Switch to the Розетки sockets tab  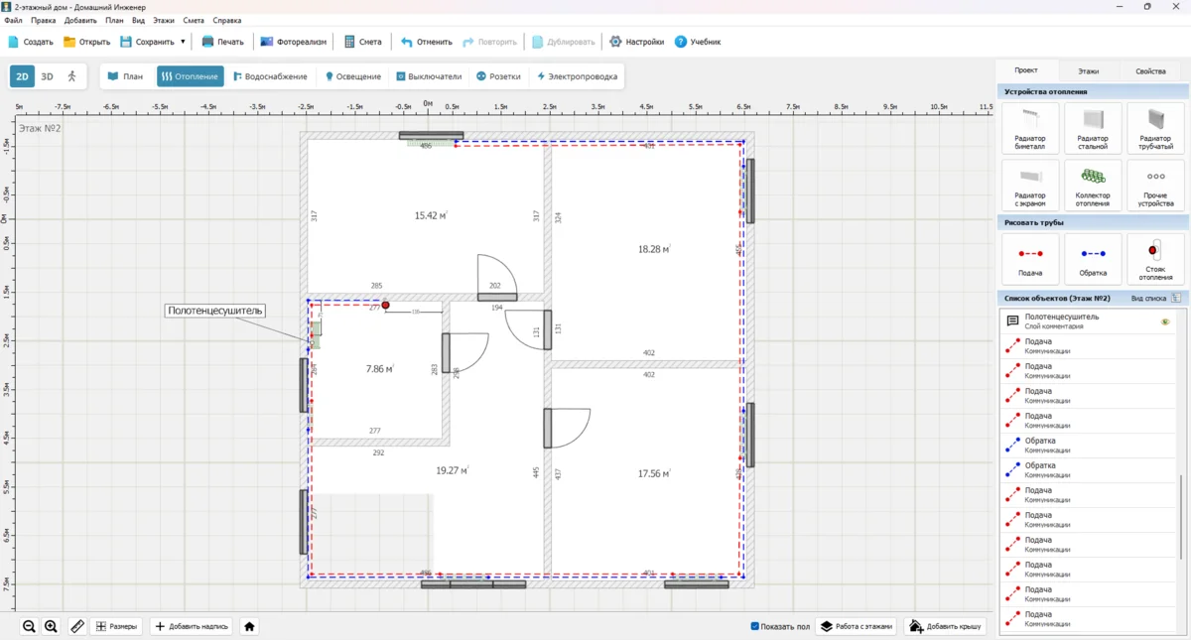click(x=498, y=76)
